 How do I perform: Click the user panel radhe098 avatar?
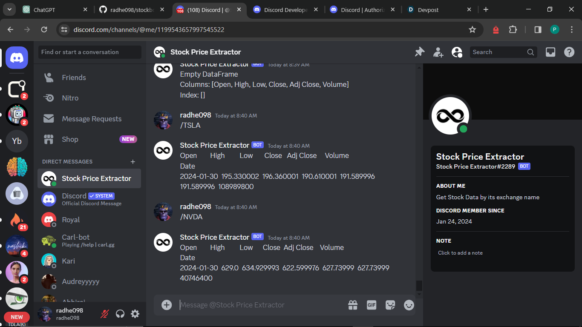(45, 314)
